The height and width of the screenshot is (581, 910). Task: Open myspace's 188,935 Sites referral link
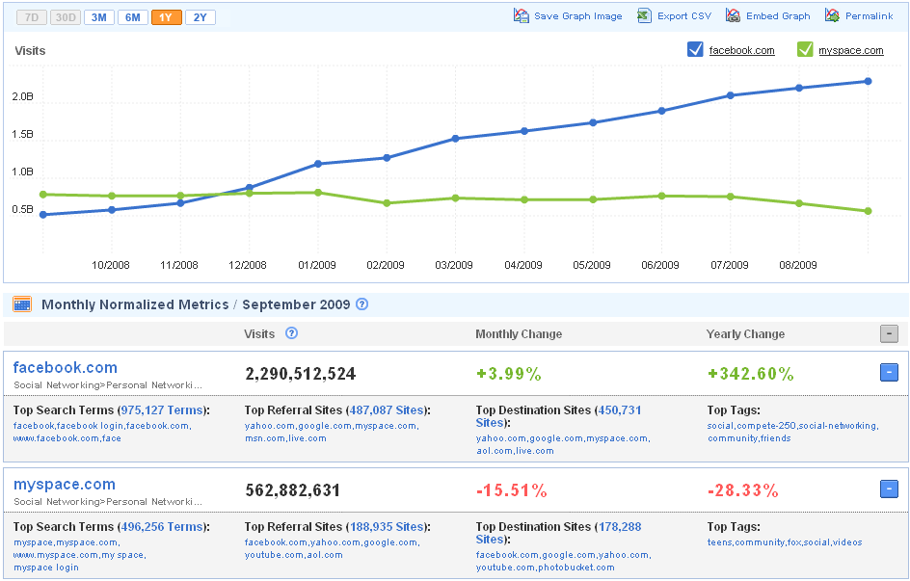[387, 526]
